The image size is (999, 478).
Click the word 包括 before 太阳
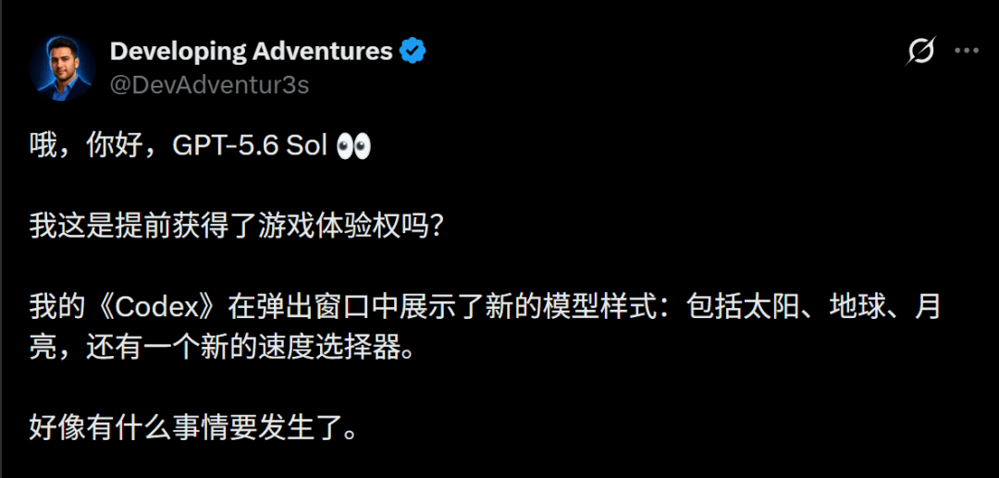point(712,310)
